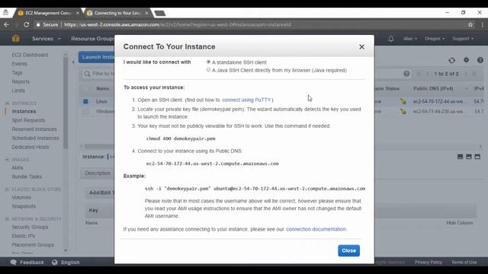Open Events in sidebar

pyautogui.click(x=19, y=64)
